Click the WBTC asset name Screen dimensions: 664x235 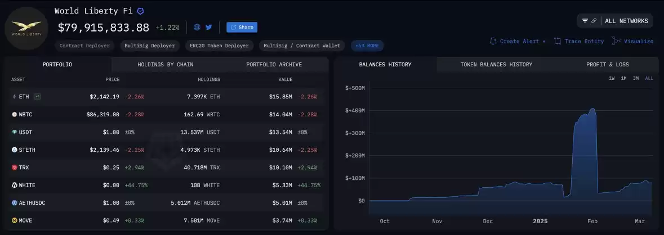click(x=25, y=115)
